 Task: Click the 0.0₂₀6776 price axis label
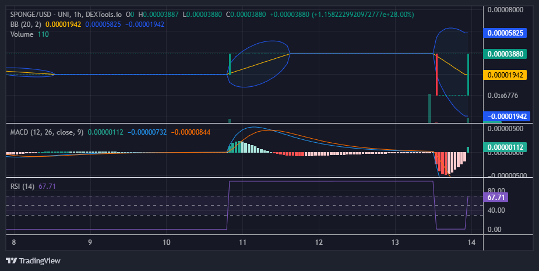pos(502,95)
